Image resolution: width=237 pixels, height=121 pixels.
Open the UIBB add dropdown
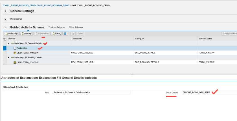click(56, 33)
